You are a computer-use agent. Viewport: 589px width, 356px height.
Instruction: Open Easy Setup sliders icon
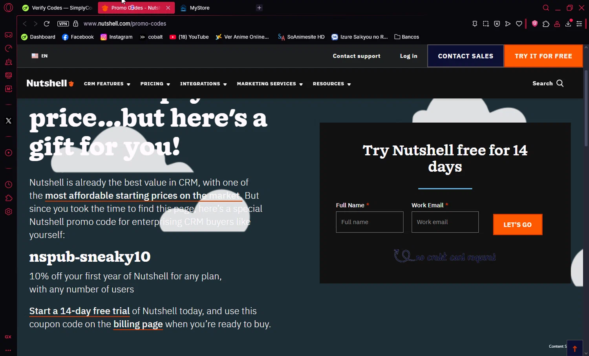point(579,24)
